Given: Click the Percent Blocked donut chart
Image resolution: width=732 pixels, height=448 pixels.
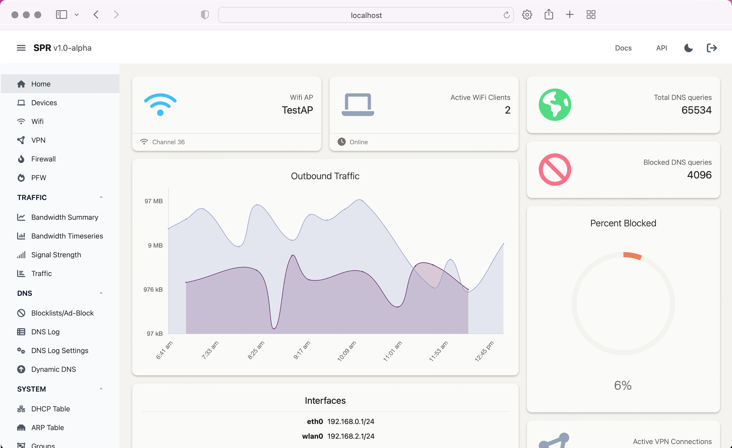Looking at the screenshot, I should click(x=623, y=303).
